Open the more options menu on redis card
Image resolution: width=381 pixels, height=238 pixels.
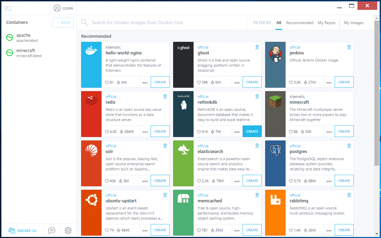(145, 131)
